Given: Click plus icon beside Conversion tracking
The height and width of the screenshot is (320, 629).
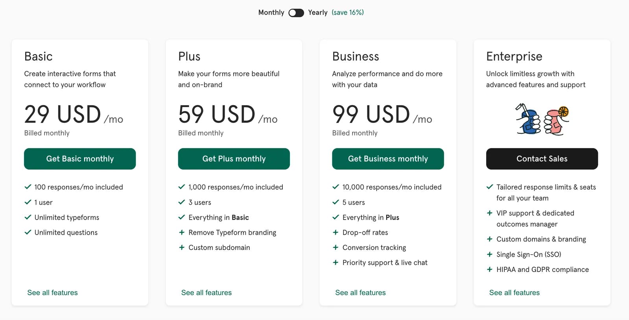Looking at the screenshot, I should point(336,248).
